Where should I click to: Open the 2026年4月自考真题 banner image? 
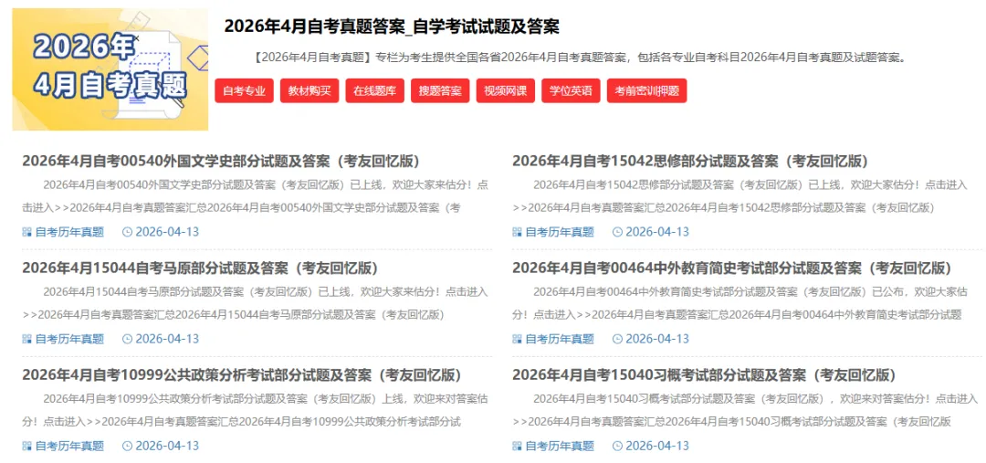pyautogui.click(x=110, y=69)
